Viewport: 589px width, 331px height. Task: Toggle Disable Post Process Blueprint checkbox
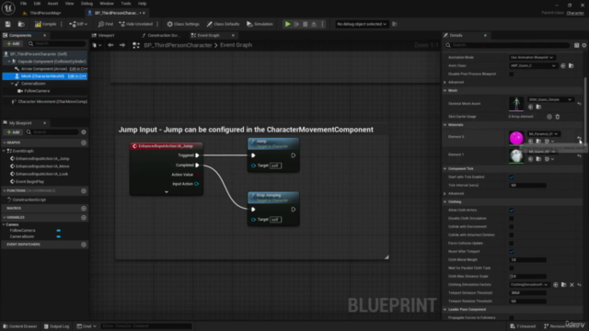512,74
